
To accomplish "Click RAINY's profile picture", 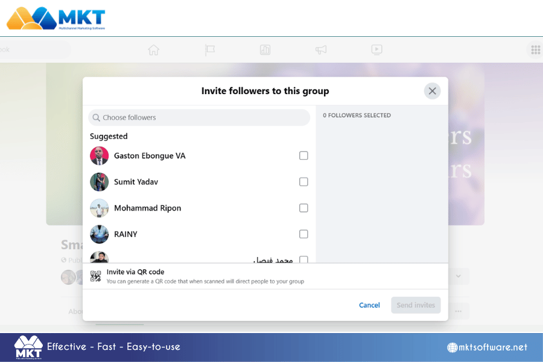I will coord(99,234).
